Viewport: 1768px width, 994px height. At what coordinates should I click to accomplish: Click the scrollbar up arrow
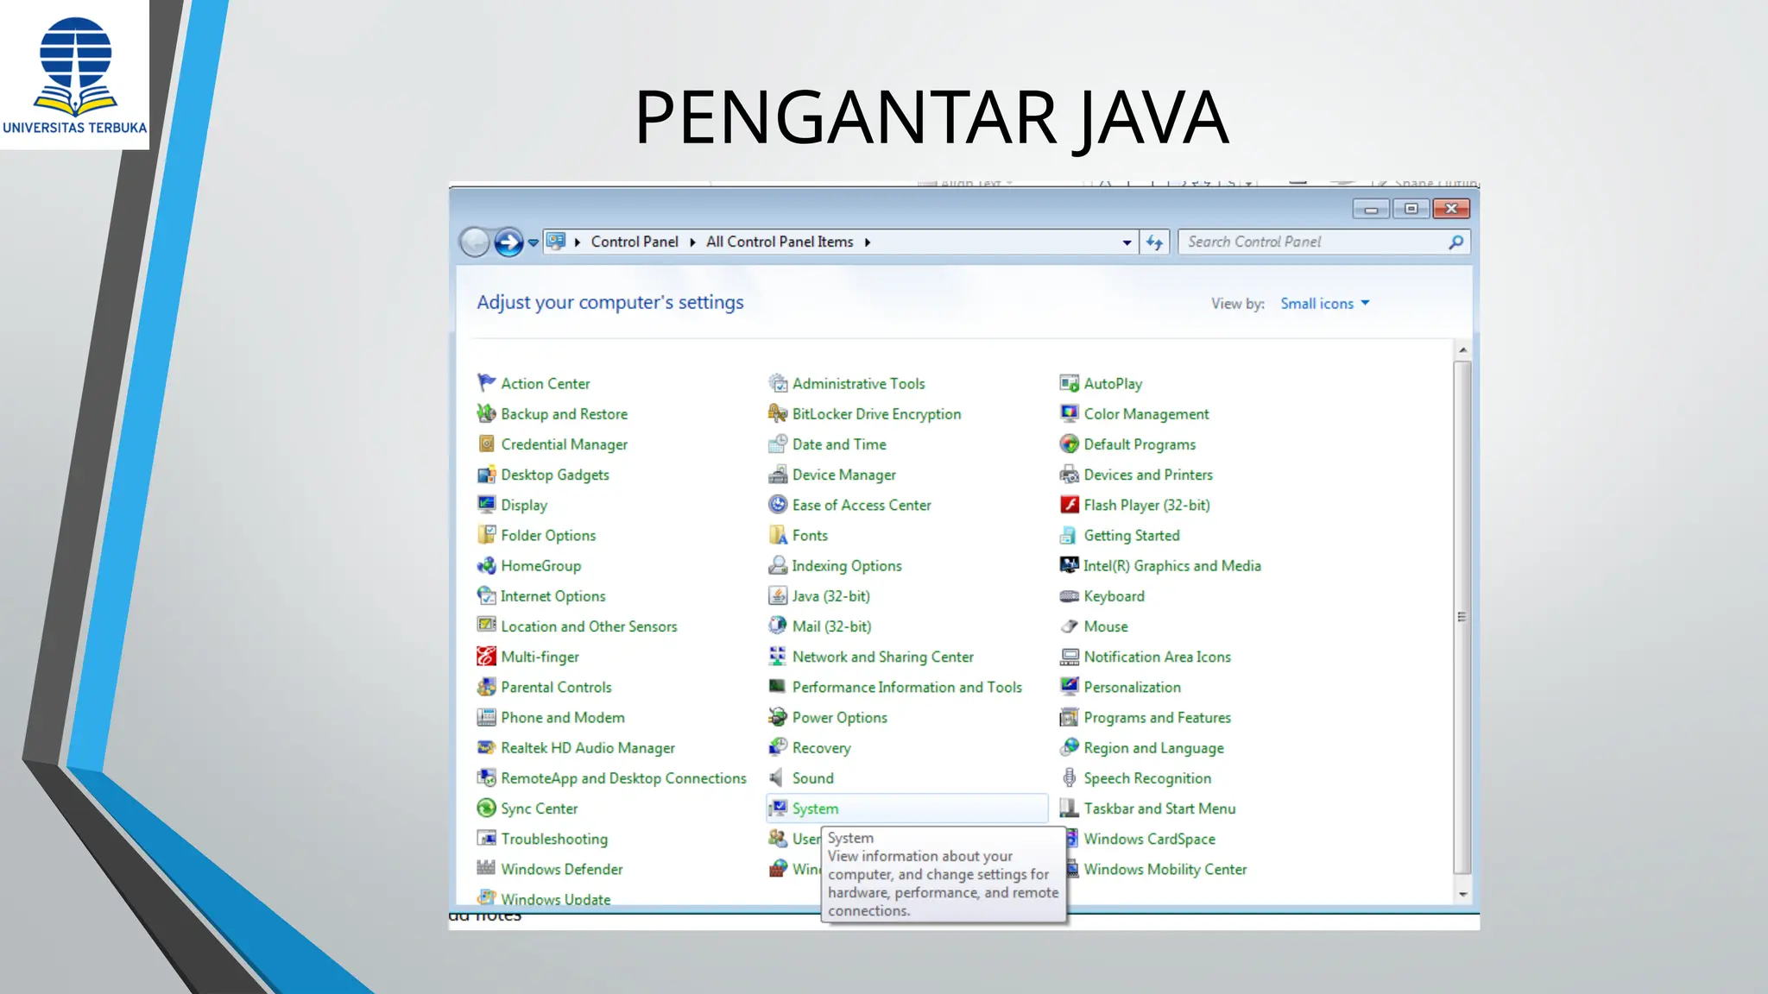pyautogui.click(x=1462, y=349)
